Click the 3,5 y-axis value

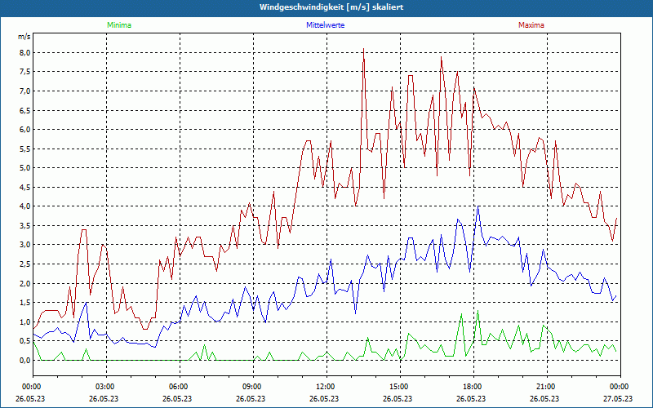click(x=25, y=225)
